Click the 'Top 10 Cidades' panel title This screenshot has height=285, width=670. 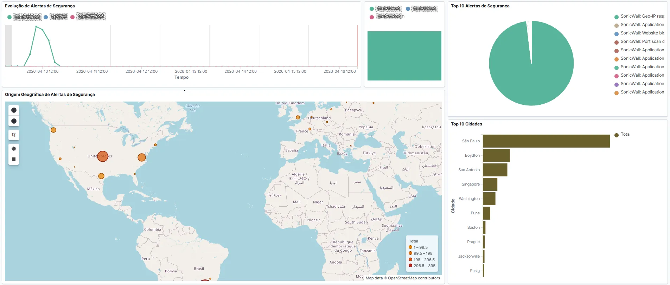pyautogui.click(x=466, y=124)
